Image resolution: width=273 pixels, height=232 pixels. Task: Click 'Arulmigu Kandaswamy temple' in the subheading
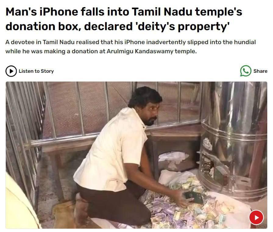(151, 51)
